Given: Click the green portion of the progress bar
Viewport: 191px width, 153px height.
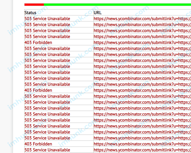Looking at the screenshot, I should coord(117,5).
